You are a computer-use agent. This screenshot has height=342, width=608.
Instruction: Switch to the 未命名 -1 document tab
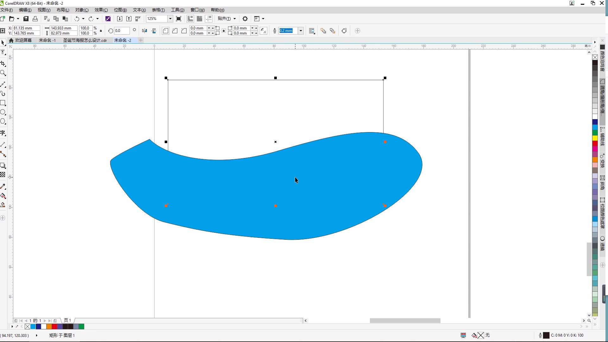[x=47, y=40]
